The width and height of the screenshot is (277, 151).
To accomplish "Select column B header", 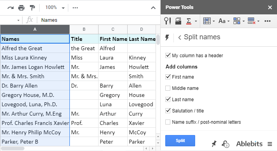I will pos(84,30).
